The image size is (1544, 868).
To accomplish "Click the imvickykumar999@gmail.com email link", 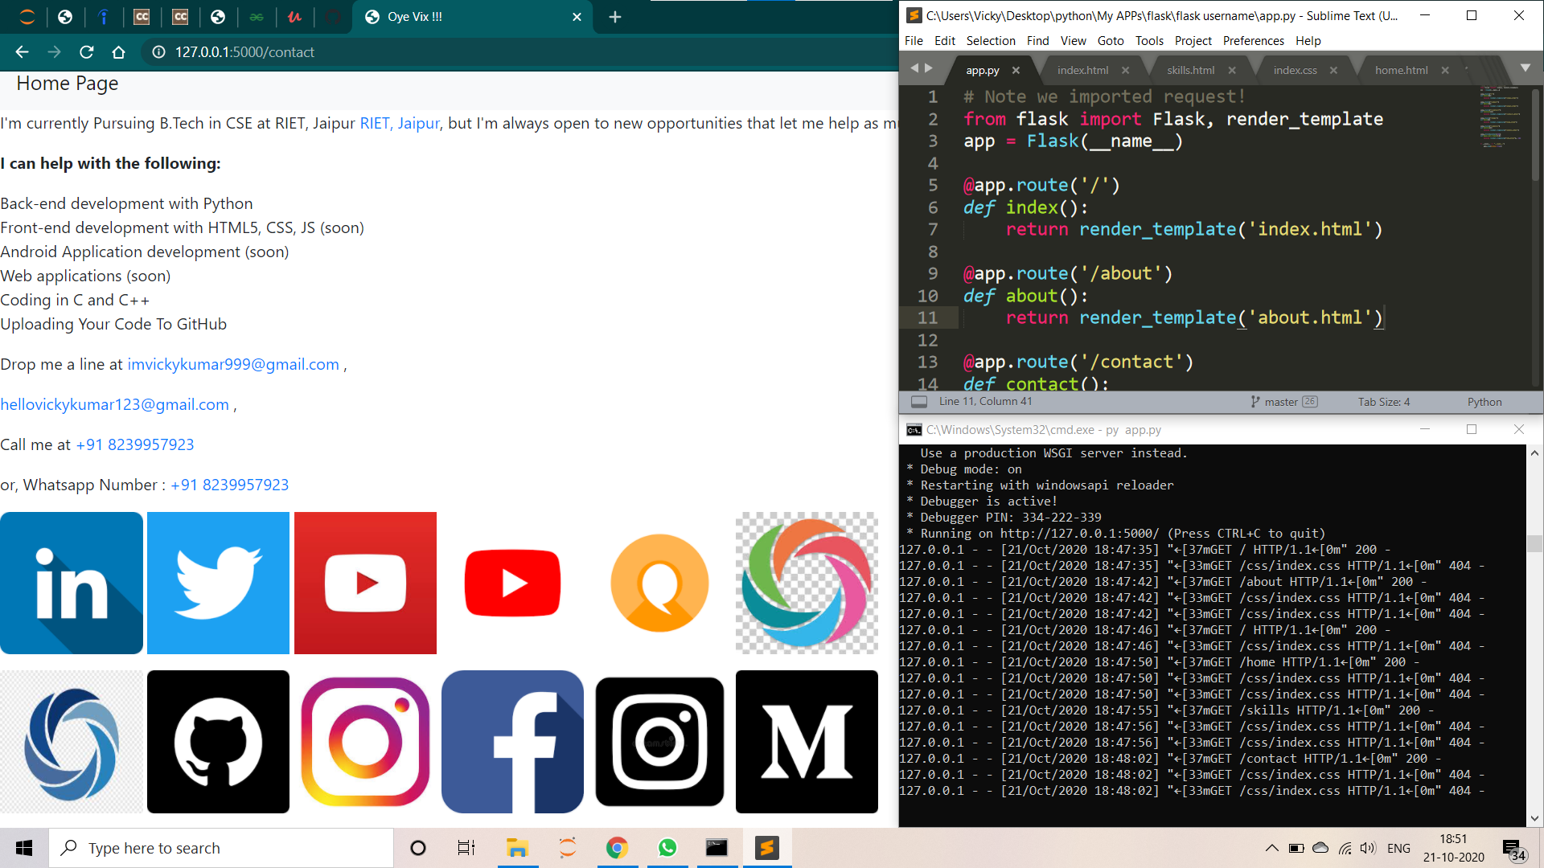I will [x=233, y=364].
